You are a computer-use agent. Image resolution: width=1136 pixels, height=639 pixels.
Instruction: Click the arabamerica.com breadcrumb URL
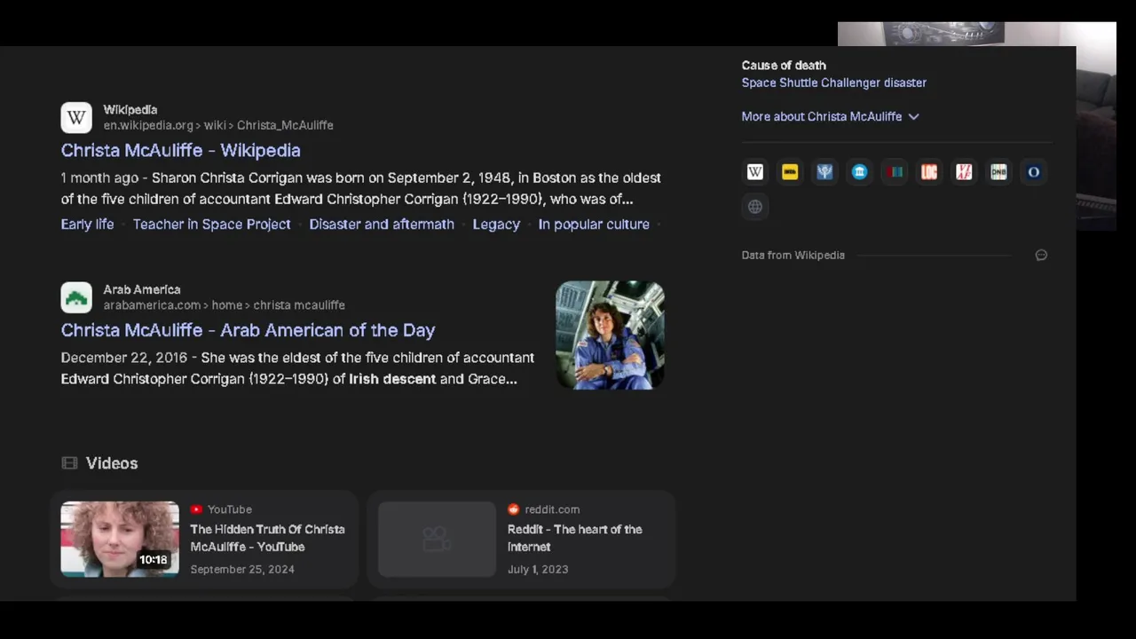pos(224,305)
